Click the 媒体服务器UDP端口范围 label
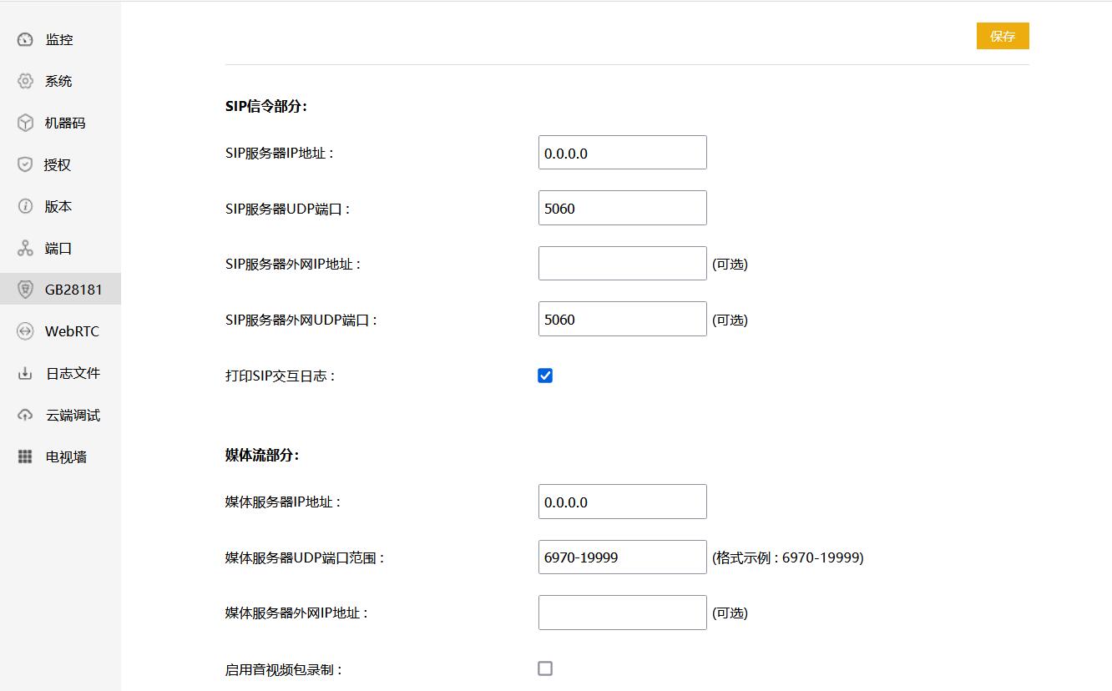Viewport: 1112px width, 691px height. click(305, 557)
